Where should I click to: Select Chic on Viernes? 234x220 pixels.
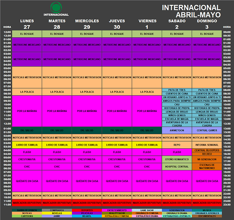pos(147,166)
